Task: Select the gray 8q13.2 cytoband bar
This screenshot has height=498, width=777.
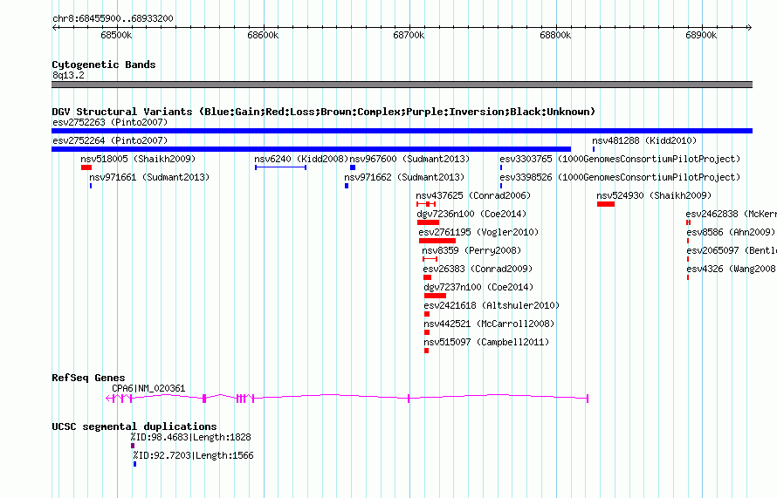Action: click(402, 85)
